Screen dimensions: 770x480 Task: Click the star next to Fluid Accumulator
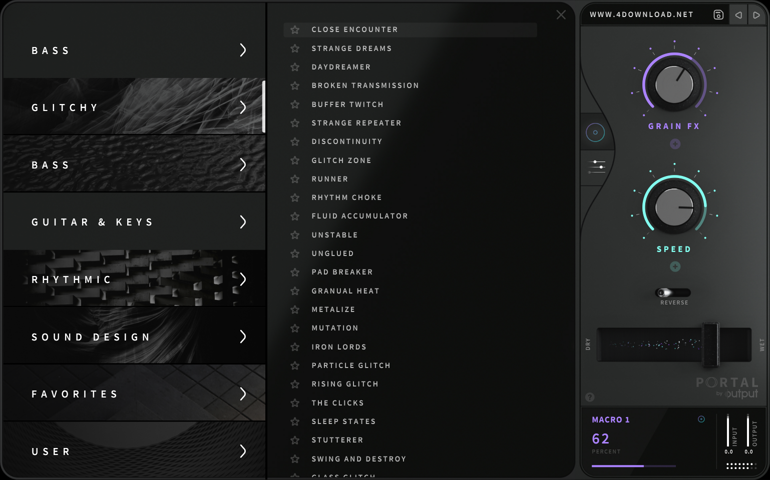tap(295, 216)
